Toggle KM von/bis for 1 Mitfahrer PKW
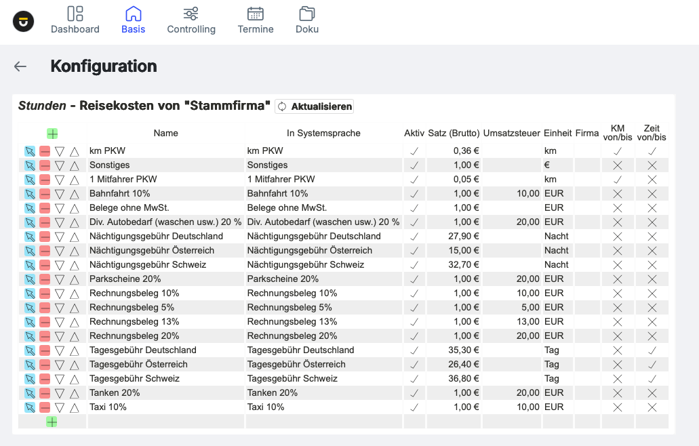This screenshot has height=446, width=699. 618,180
